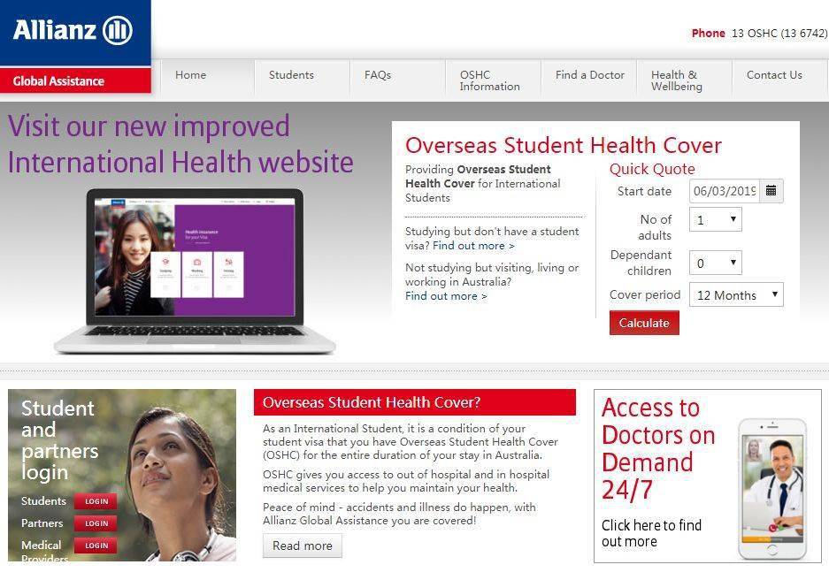Image resolution: width=829 pixels, height=580 pixels.
Task: Expand the Dependant children dropdown
Action: click(715, 263)
